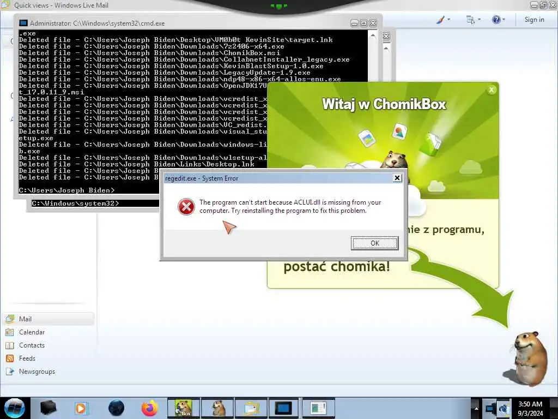Switch to the hamster figure taskbar button
558x419 pixels.
point(218,408)
